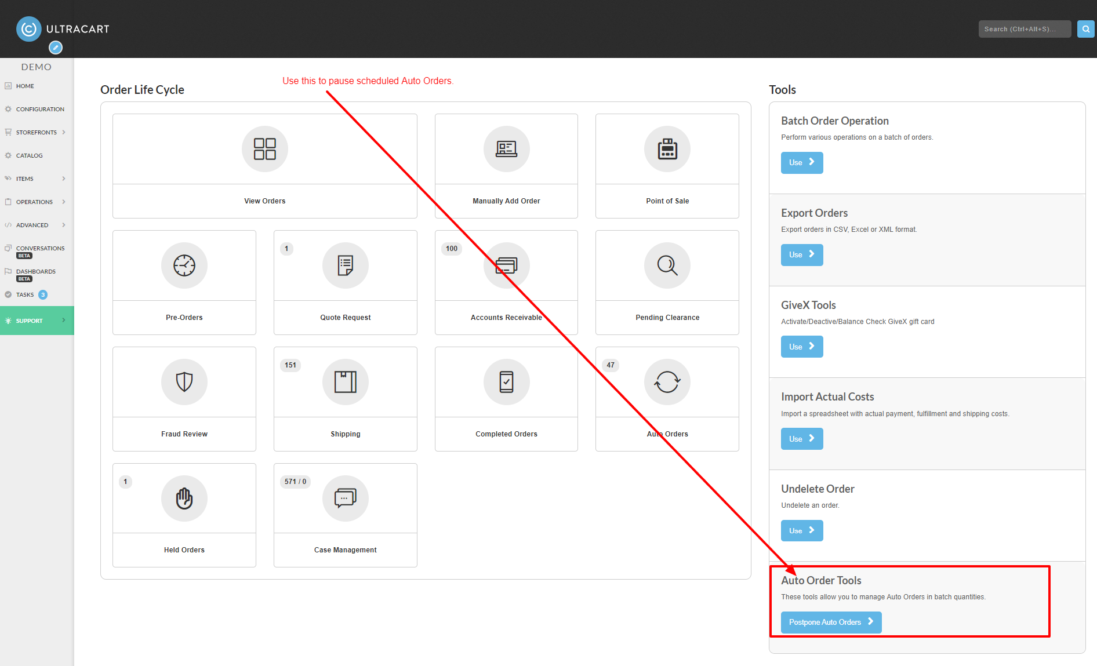Image resolution: width=1097 pixels, height=666 pixels.
Task: Click the Catalog gear icon
Action: (x=8, y=155)
